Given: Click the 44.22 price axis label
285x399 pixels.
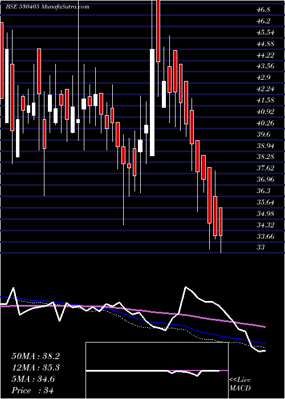Looking at the screenshot, I should [x=266, y=55].
